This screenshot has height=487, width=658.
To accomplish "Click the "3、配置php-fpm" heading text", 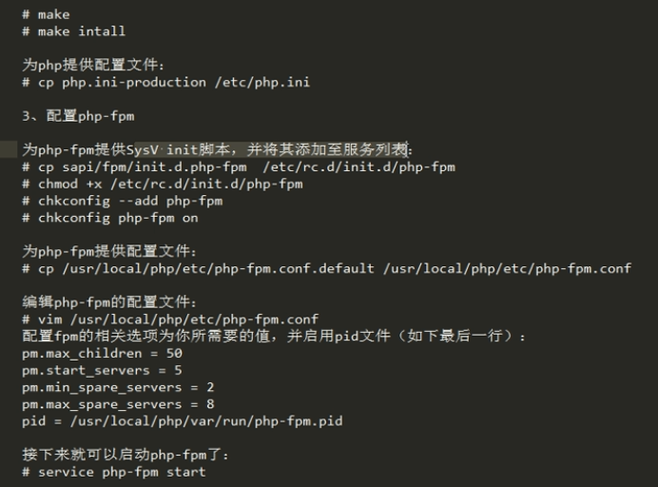I will click(x=78, y=116).
